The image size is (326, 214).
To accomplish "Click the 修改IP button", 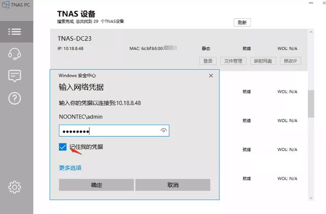I will coord(290,61).
